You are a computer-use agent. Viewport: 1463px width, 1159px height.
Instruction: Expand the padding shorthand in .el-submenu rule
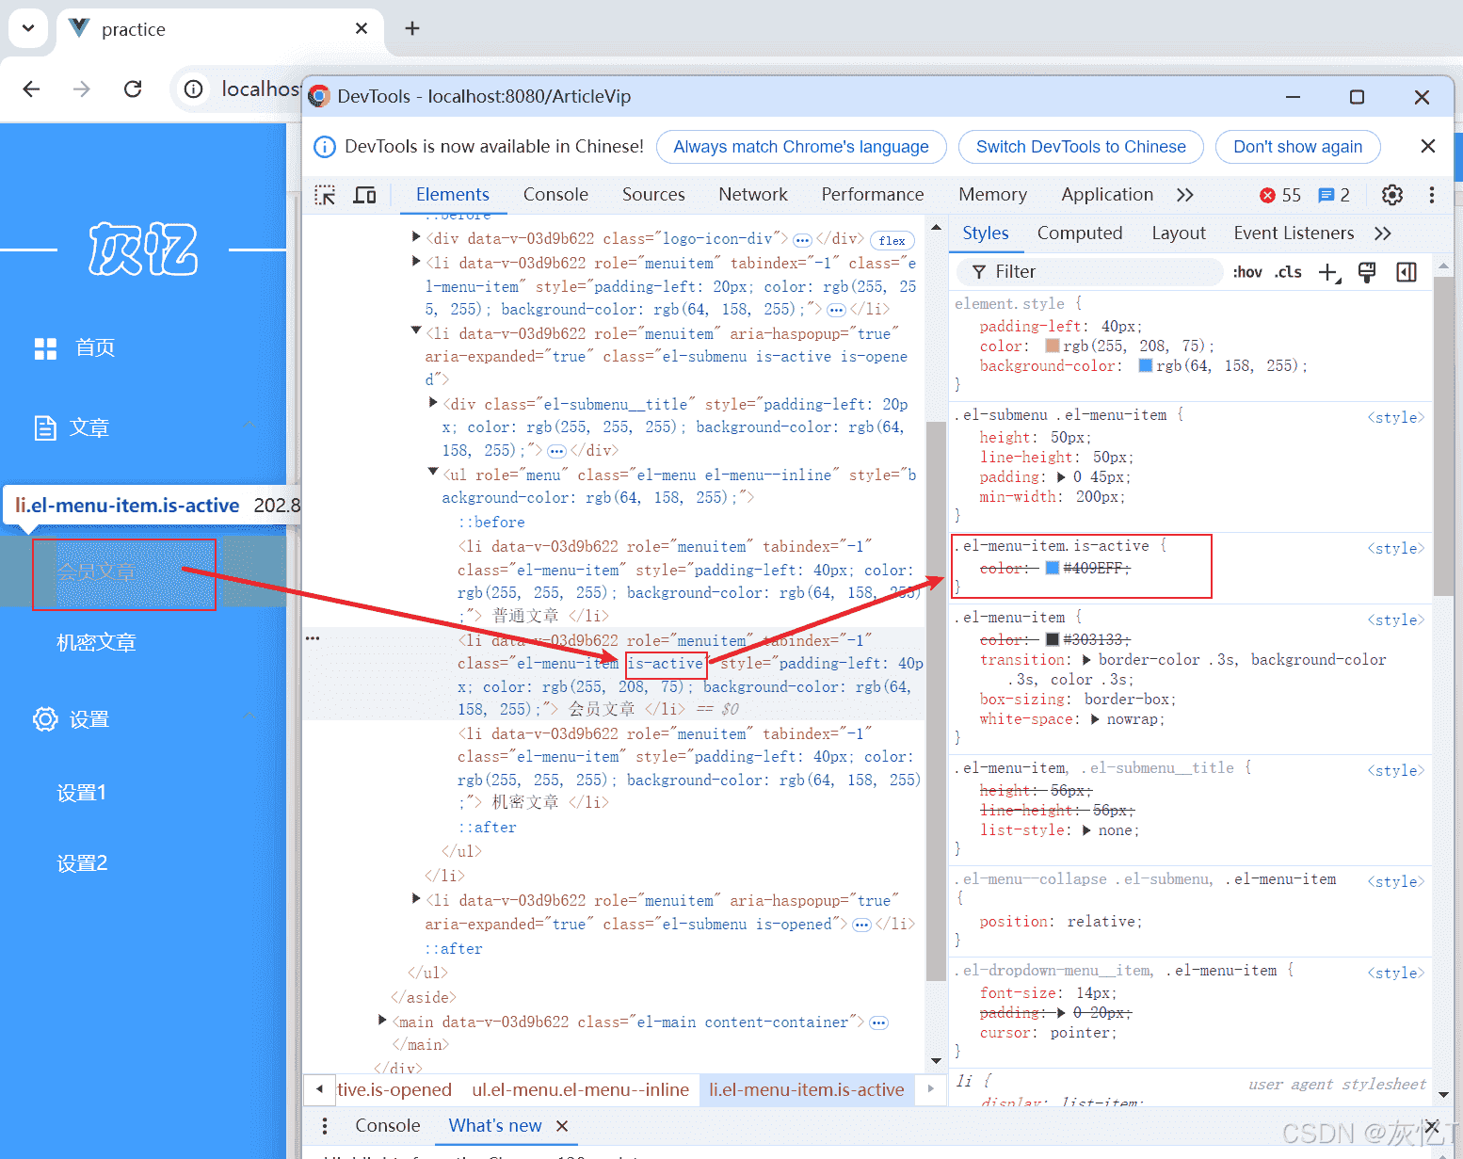(x=1062, y=477)
